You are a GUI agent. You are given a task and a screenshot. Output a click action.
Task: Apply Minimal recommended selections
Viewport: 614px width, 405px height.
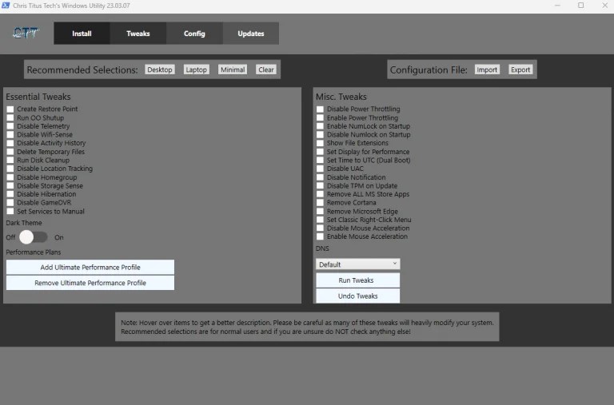pyautogui.click(x=233, y=69)
